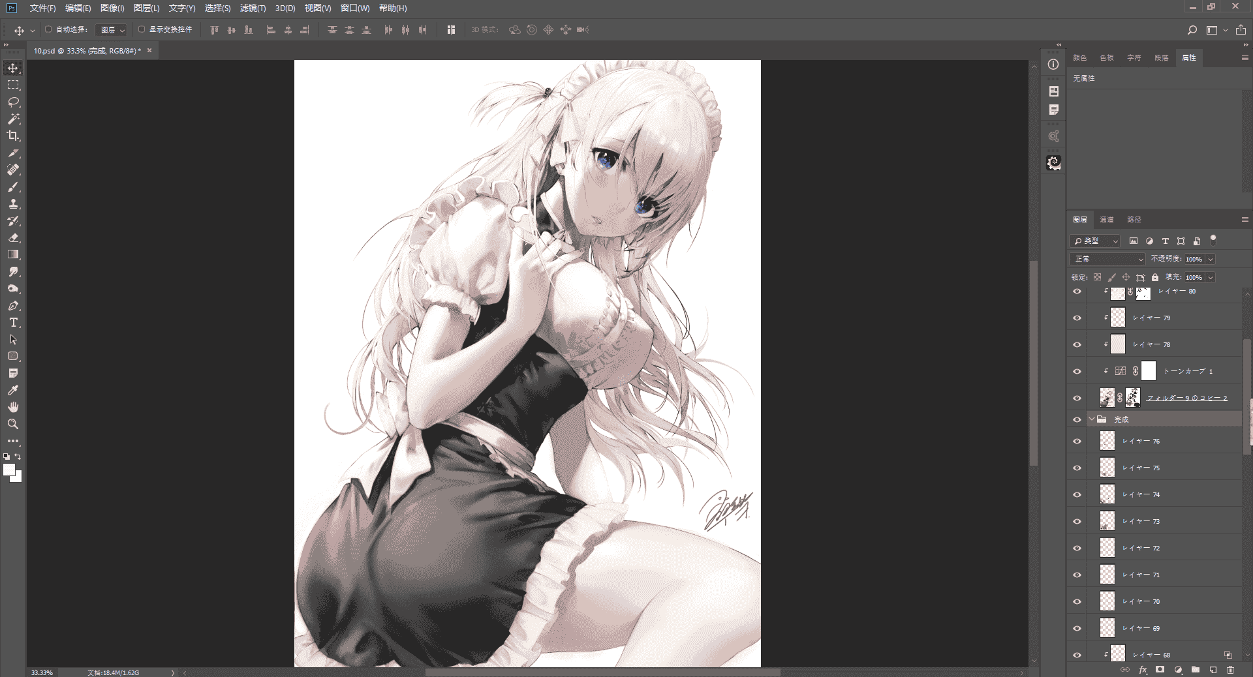The height and width of the screenshot is (677, 1253).
Task: Toggle visibility of the 完成 group
Action: tap(1077, 419)
